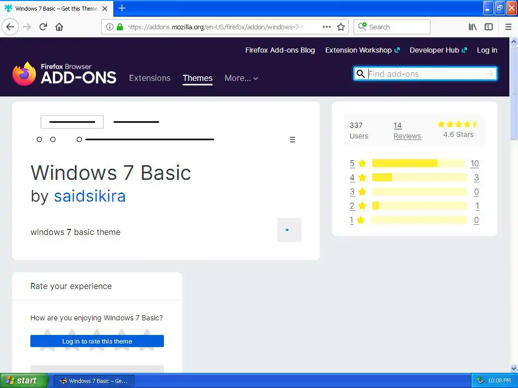Open 4-star reviews number link
The image size is (518, 388).
(352, 178)
